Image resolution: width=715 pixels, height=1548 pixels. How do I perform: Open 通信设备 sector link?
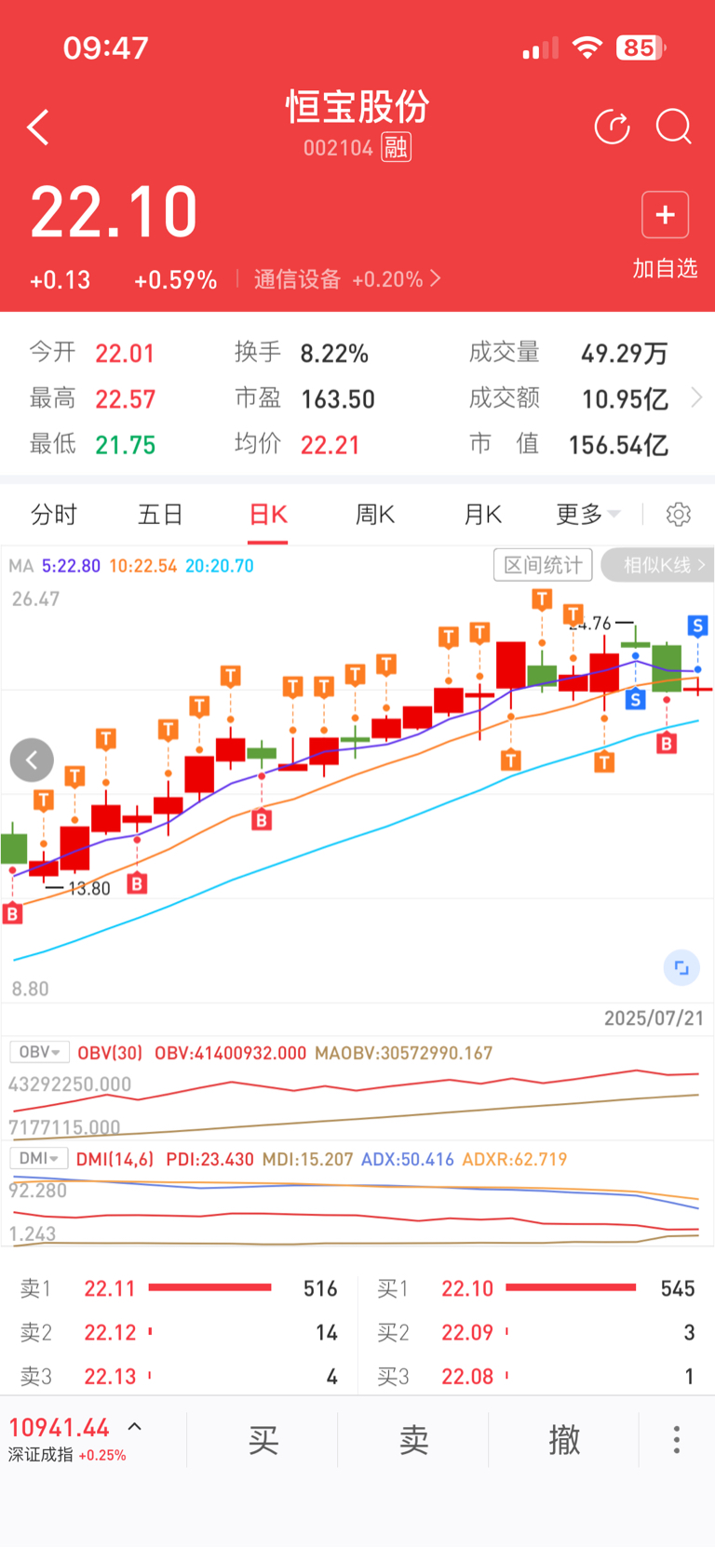(x=346, y=279)
